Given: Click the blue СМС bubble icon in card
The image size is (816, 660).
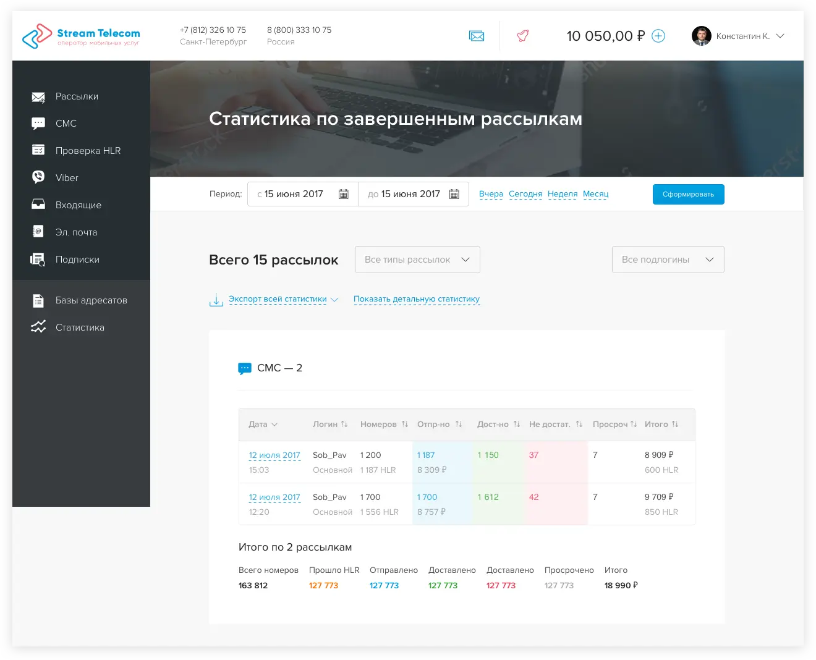Looking at the screenshot, I should click(245, 368).
